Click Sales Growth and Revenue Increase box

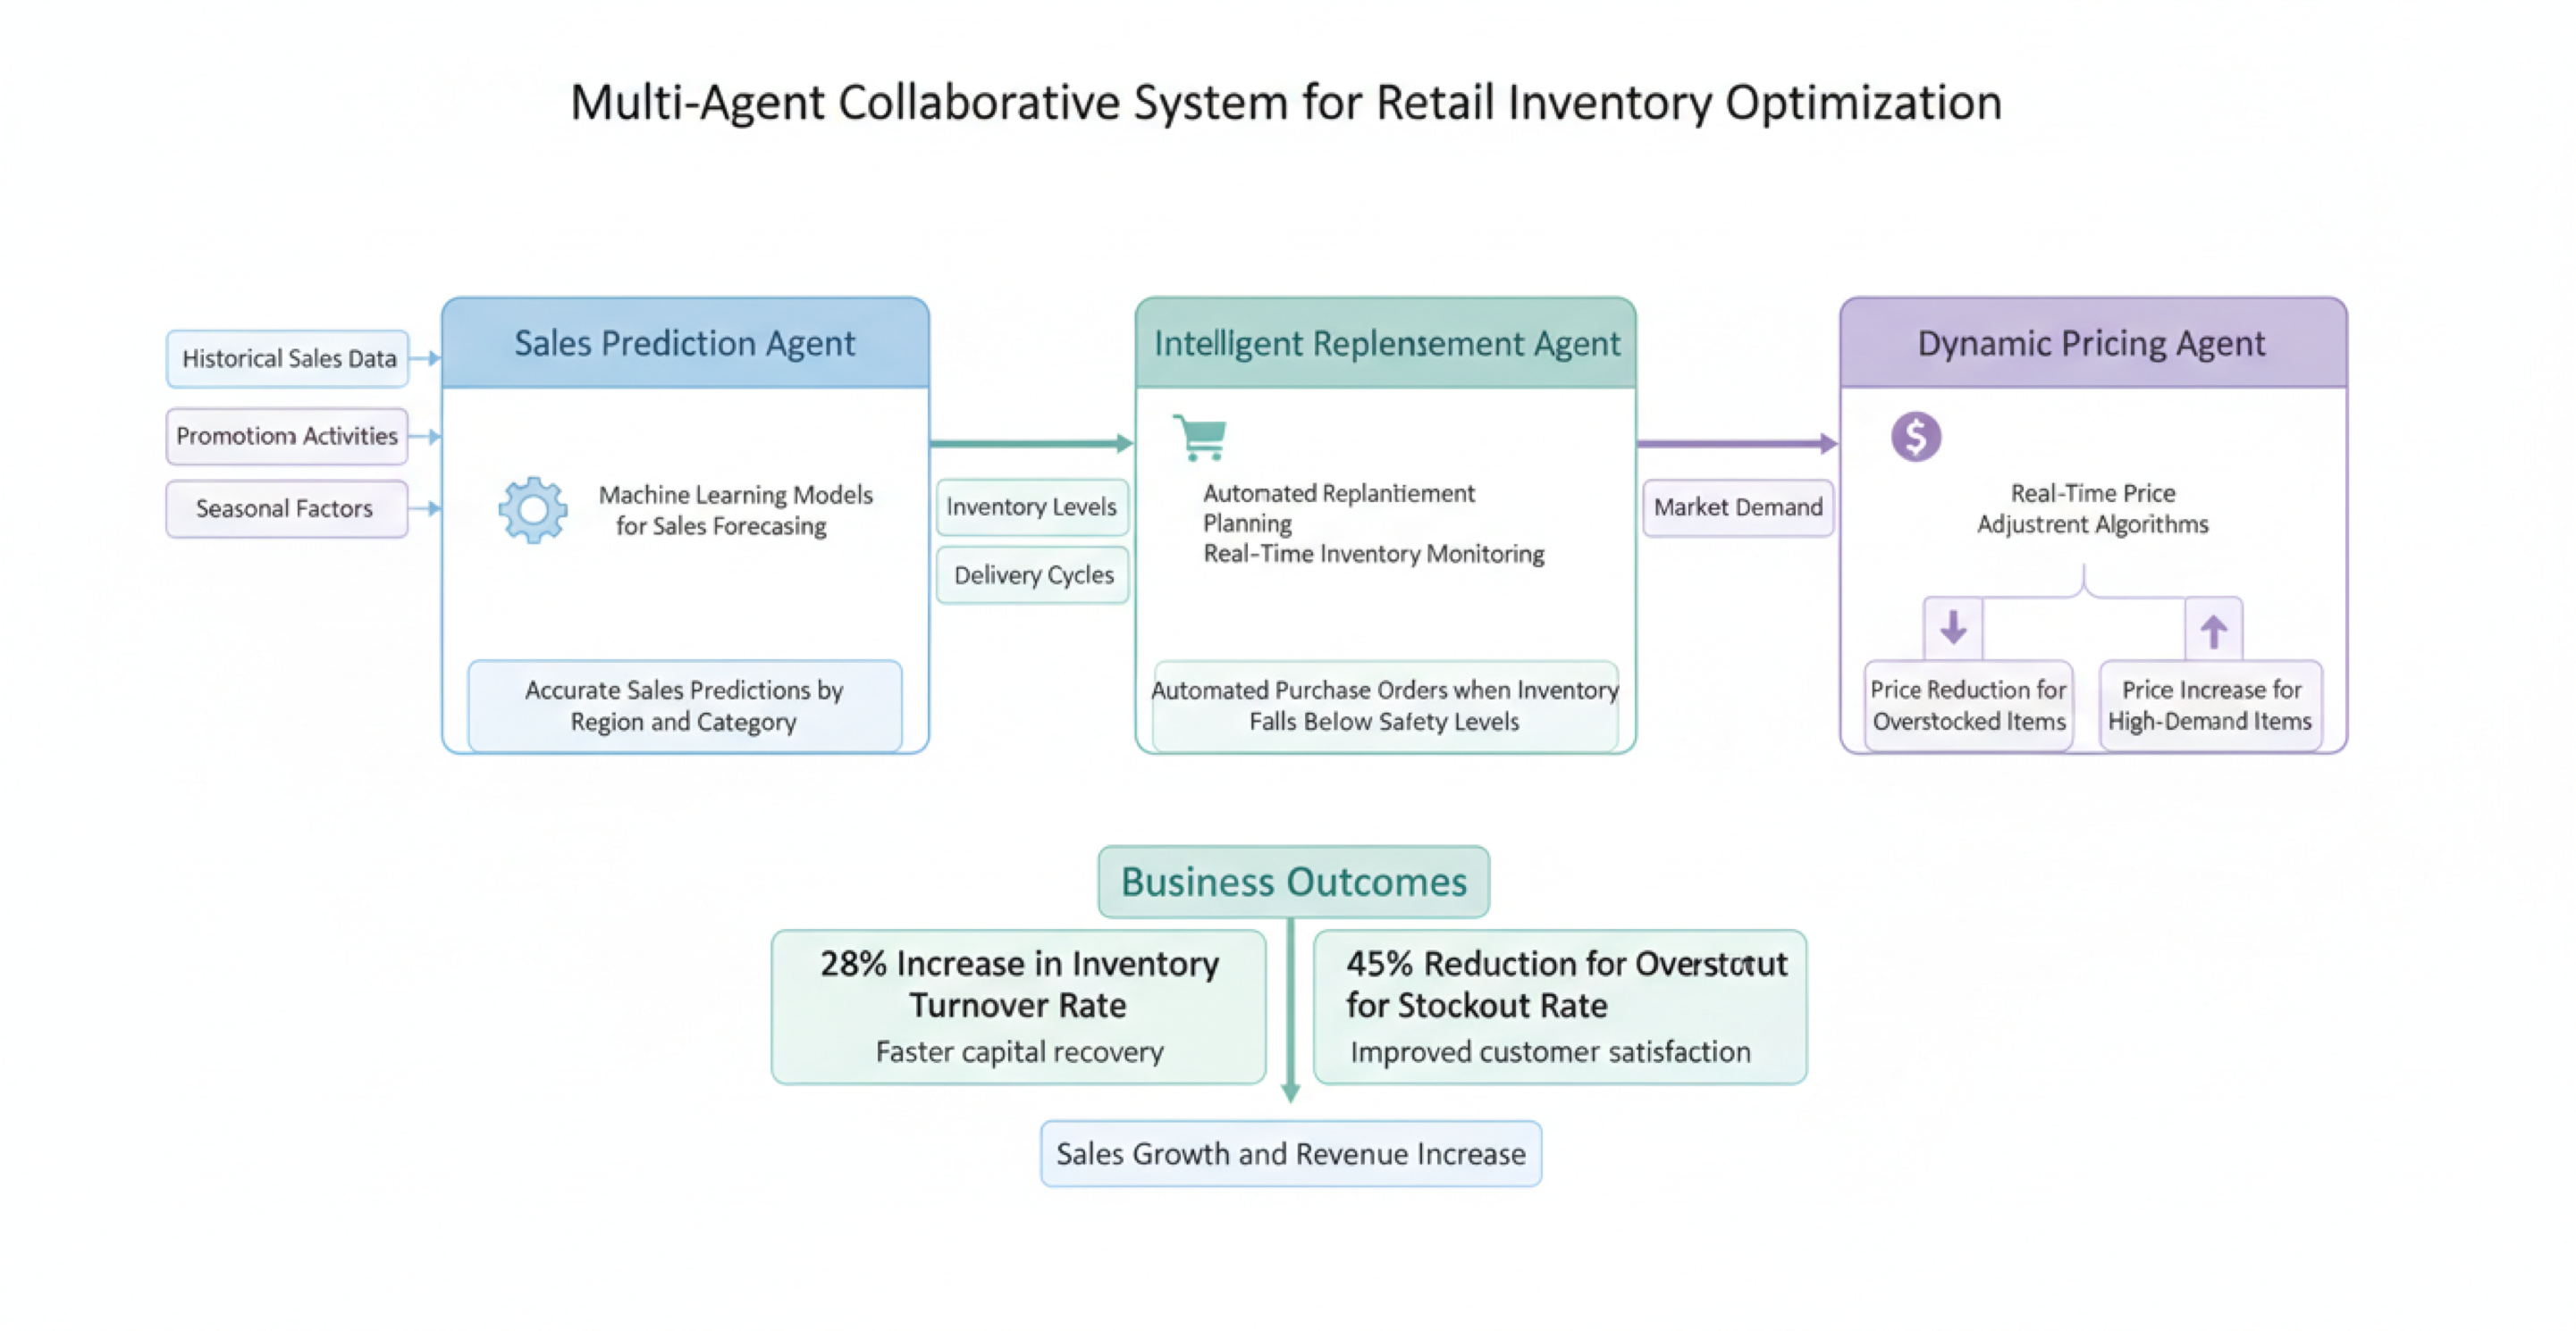[1290, 1153]
